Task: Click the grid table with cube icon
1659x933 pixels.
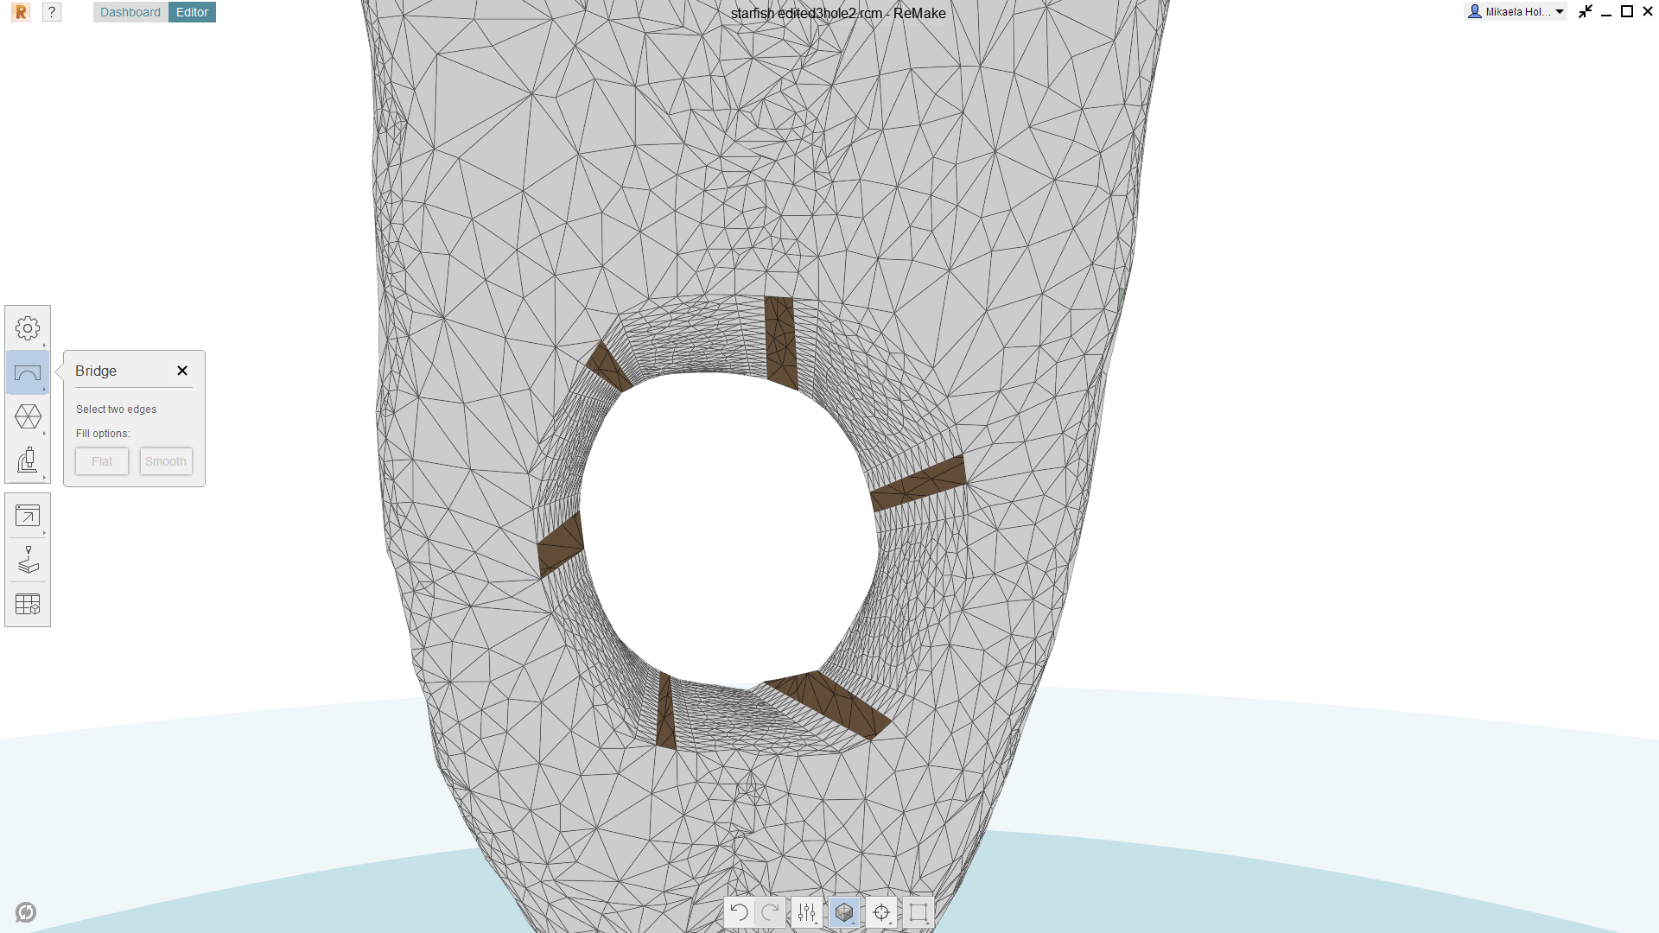Action: (x=28, y=605)
